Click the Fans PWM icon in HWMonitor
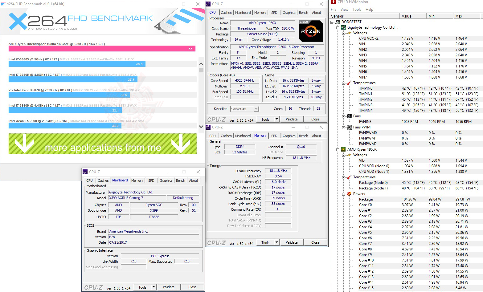Viewport: 483px width, 292px height. 349,127
